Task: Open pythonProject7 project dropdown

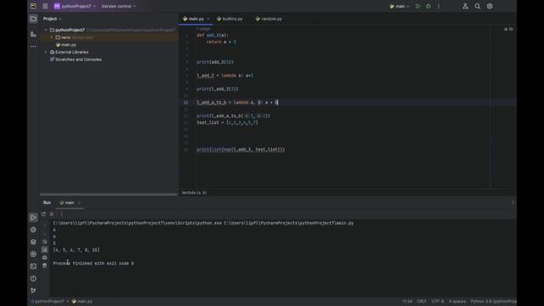Action: (75, 6)
